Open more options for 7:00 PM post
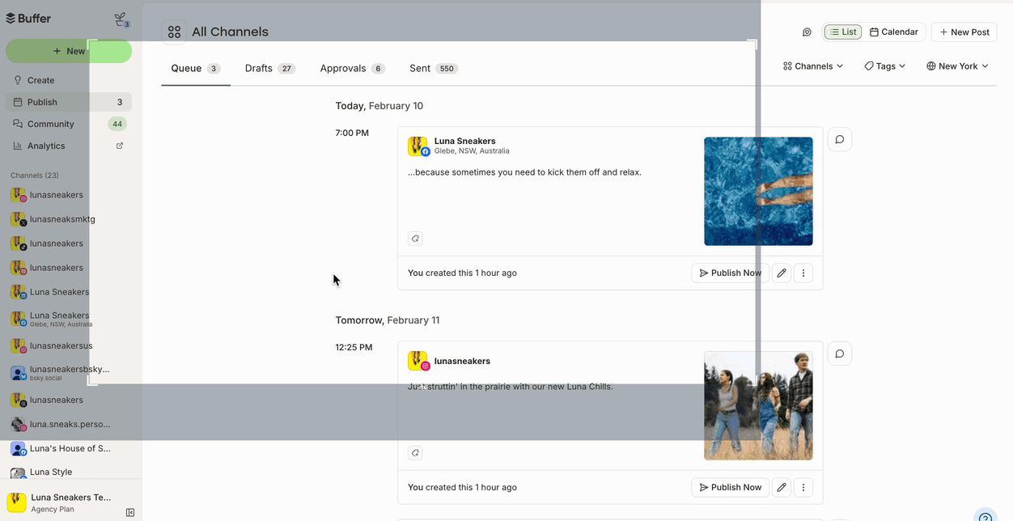The height and width of the screenshot is (521, 1013). click(x=803, y=273)
